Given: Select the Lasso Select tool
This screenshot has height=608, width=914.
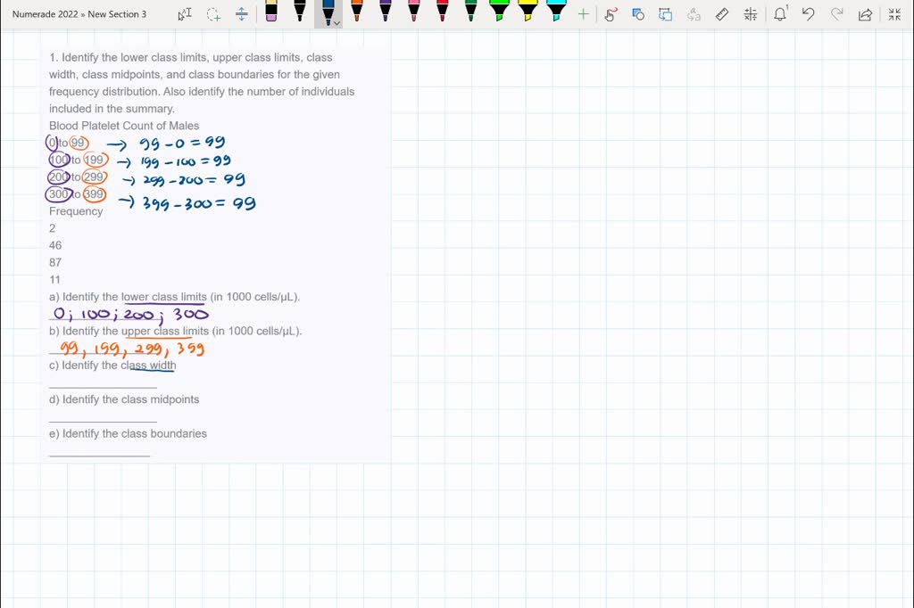Looking at the screenshot, I should point(213,14).
